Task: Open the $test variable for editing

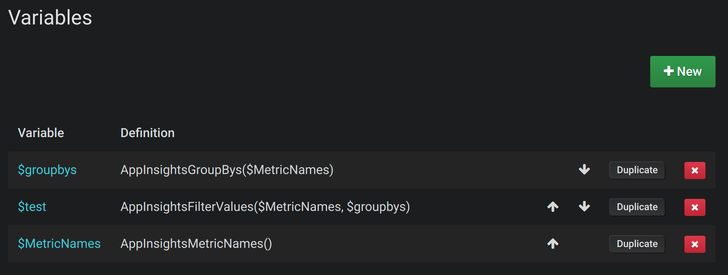Action: (32, 207)
